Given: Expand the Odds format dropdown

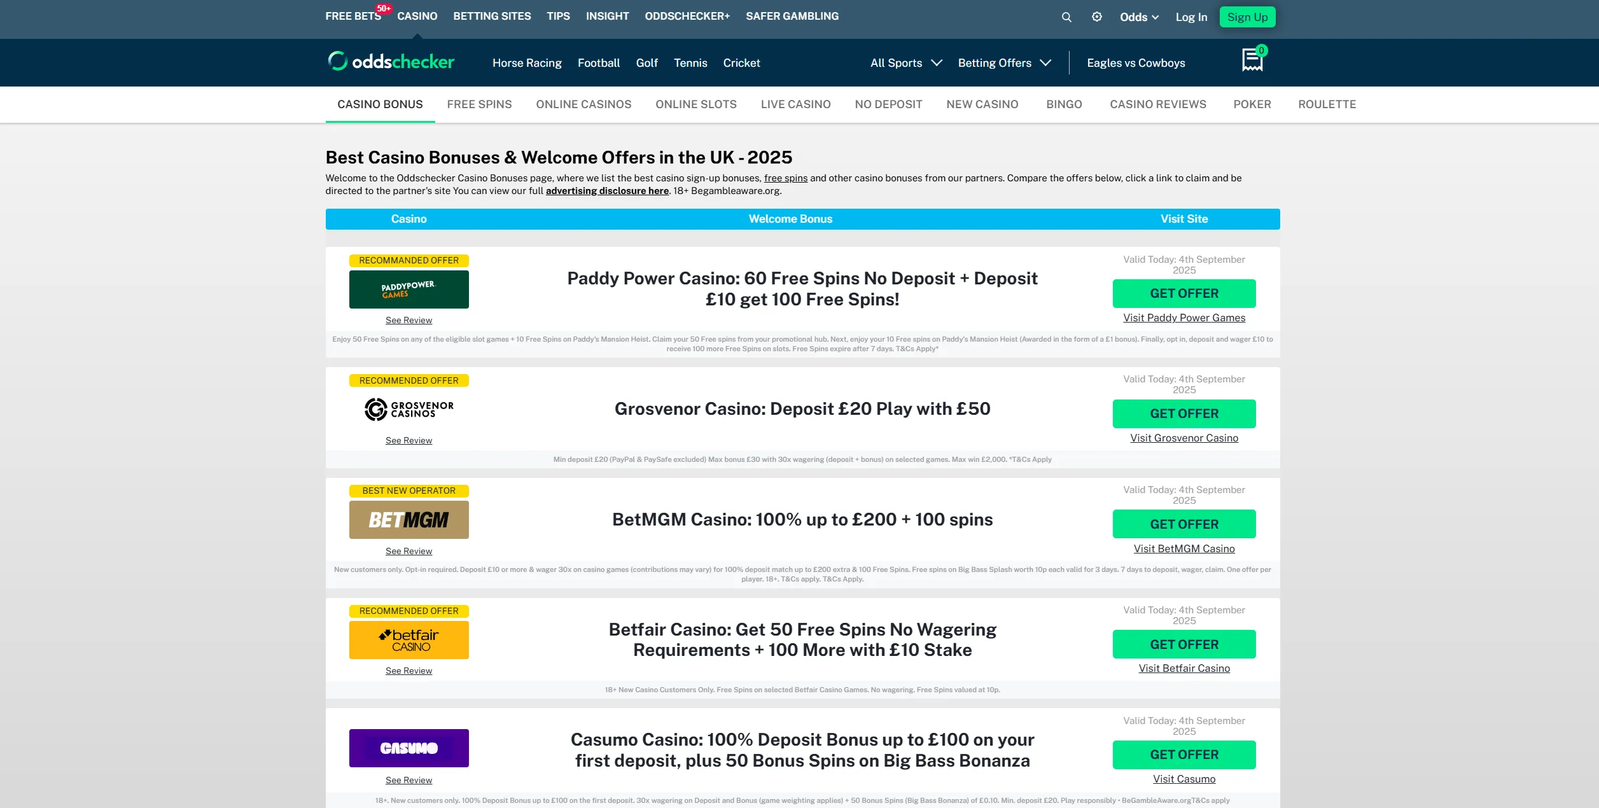Looking at the screenshot, I should pyautogui.click(x=1139, y=17).
